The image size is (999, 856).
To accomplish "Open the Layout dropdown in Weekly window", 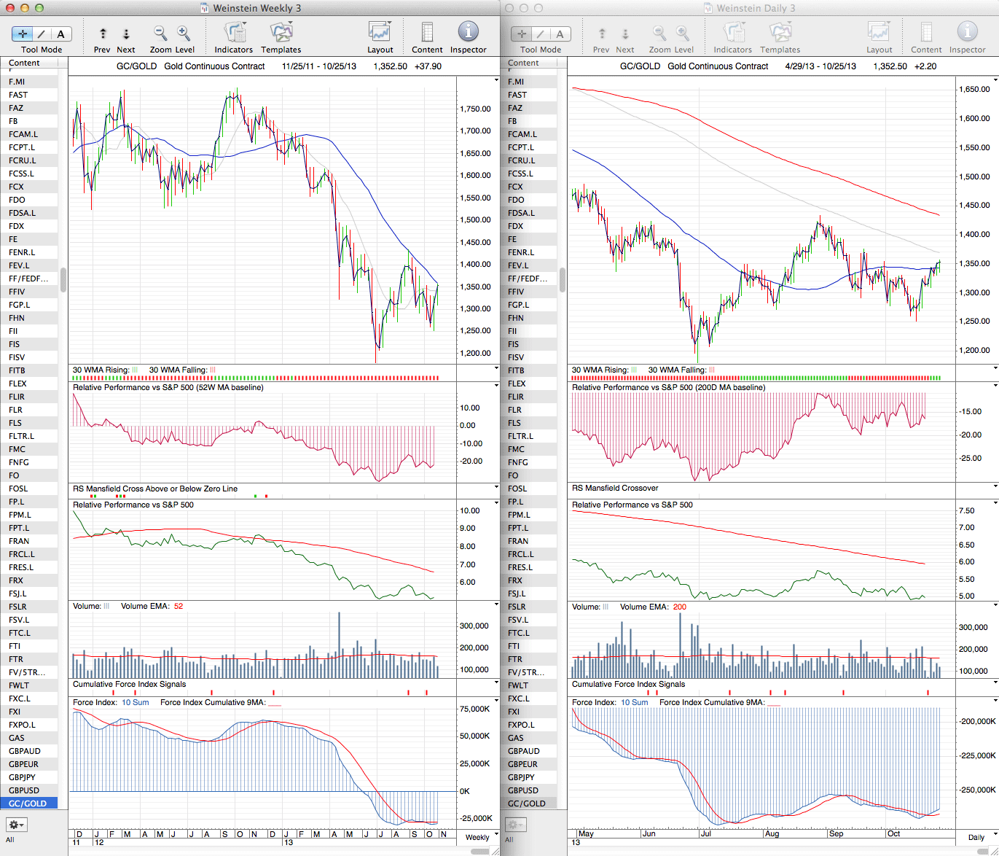I will tap(380, 34).
